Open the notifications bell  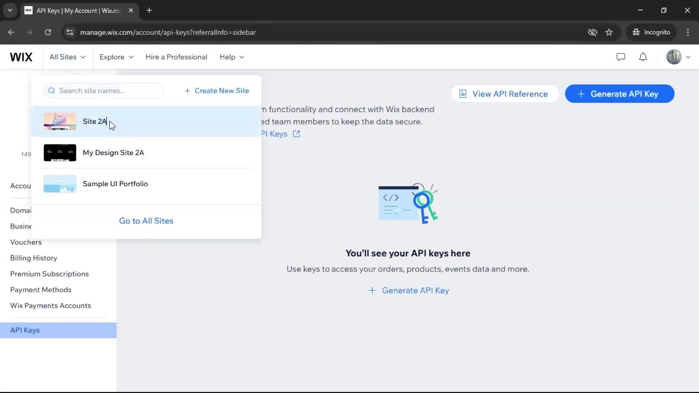click(643, 57)
